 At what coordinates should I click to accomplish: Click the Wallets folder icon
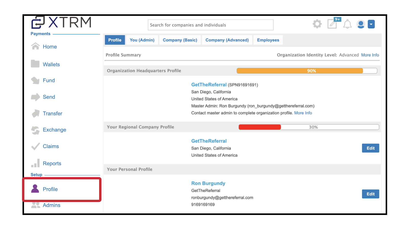pyautogui.click(x=35, y=64)
